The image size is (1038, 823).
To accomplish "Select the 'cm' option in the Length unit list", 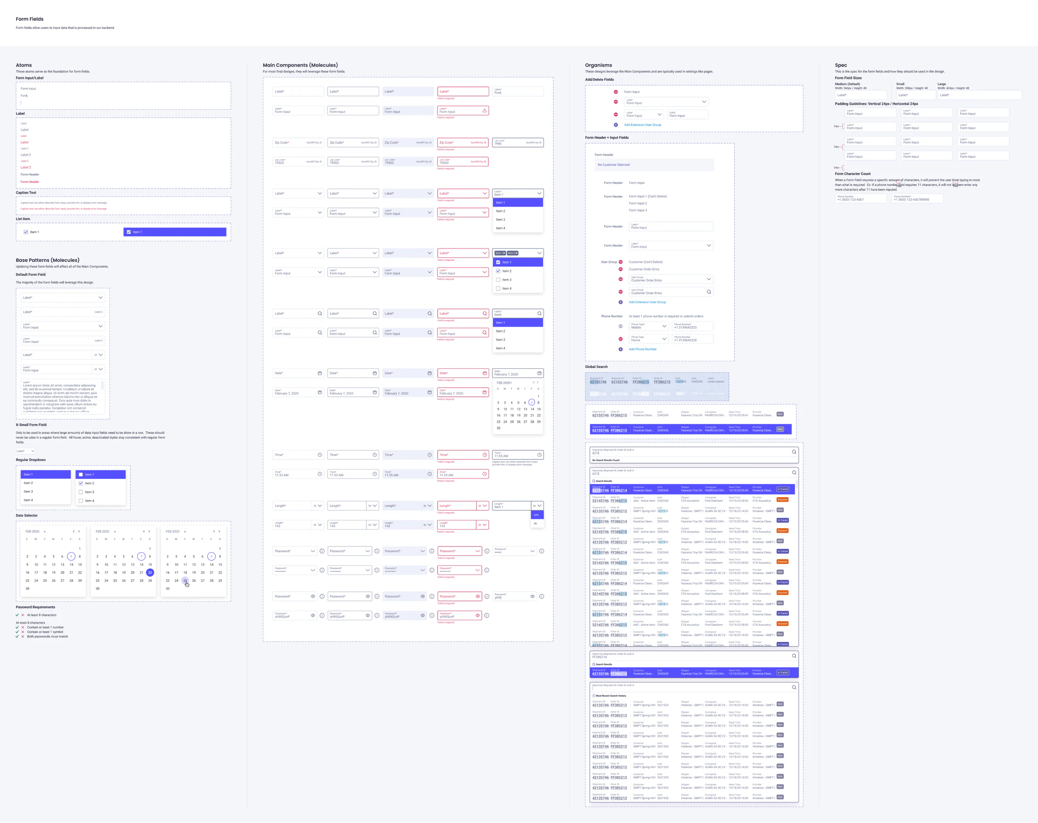I will pos(537,514).
